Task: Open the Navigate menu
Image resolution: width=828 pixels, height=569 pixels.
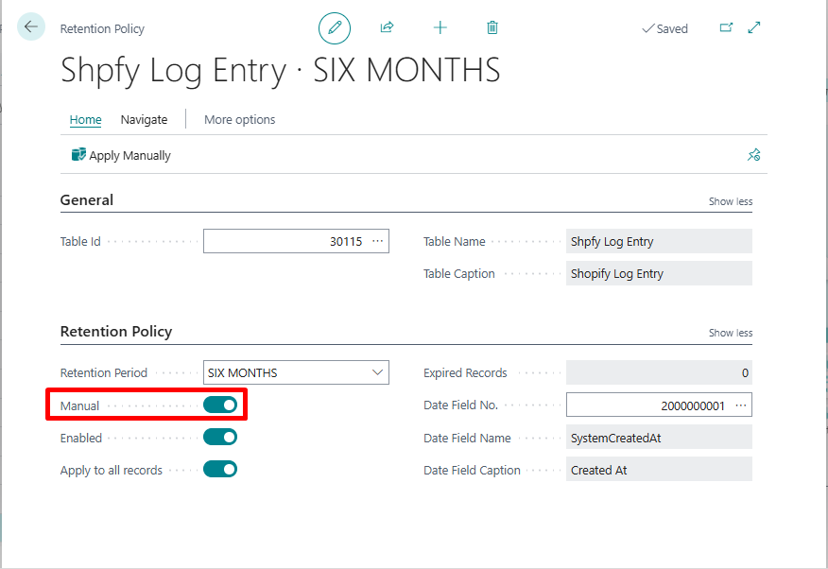Action: (x=144, y=120)
